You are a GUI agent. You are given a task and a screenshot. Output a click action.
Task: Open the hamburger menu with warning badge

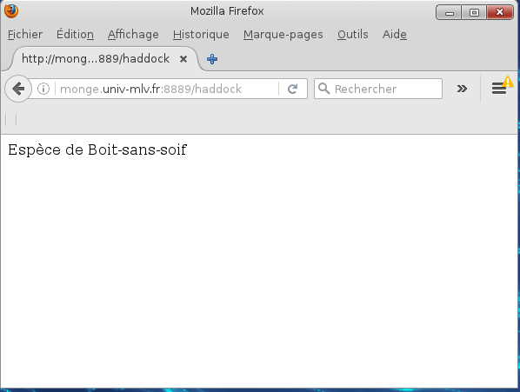tap(500, 87)
